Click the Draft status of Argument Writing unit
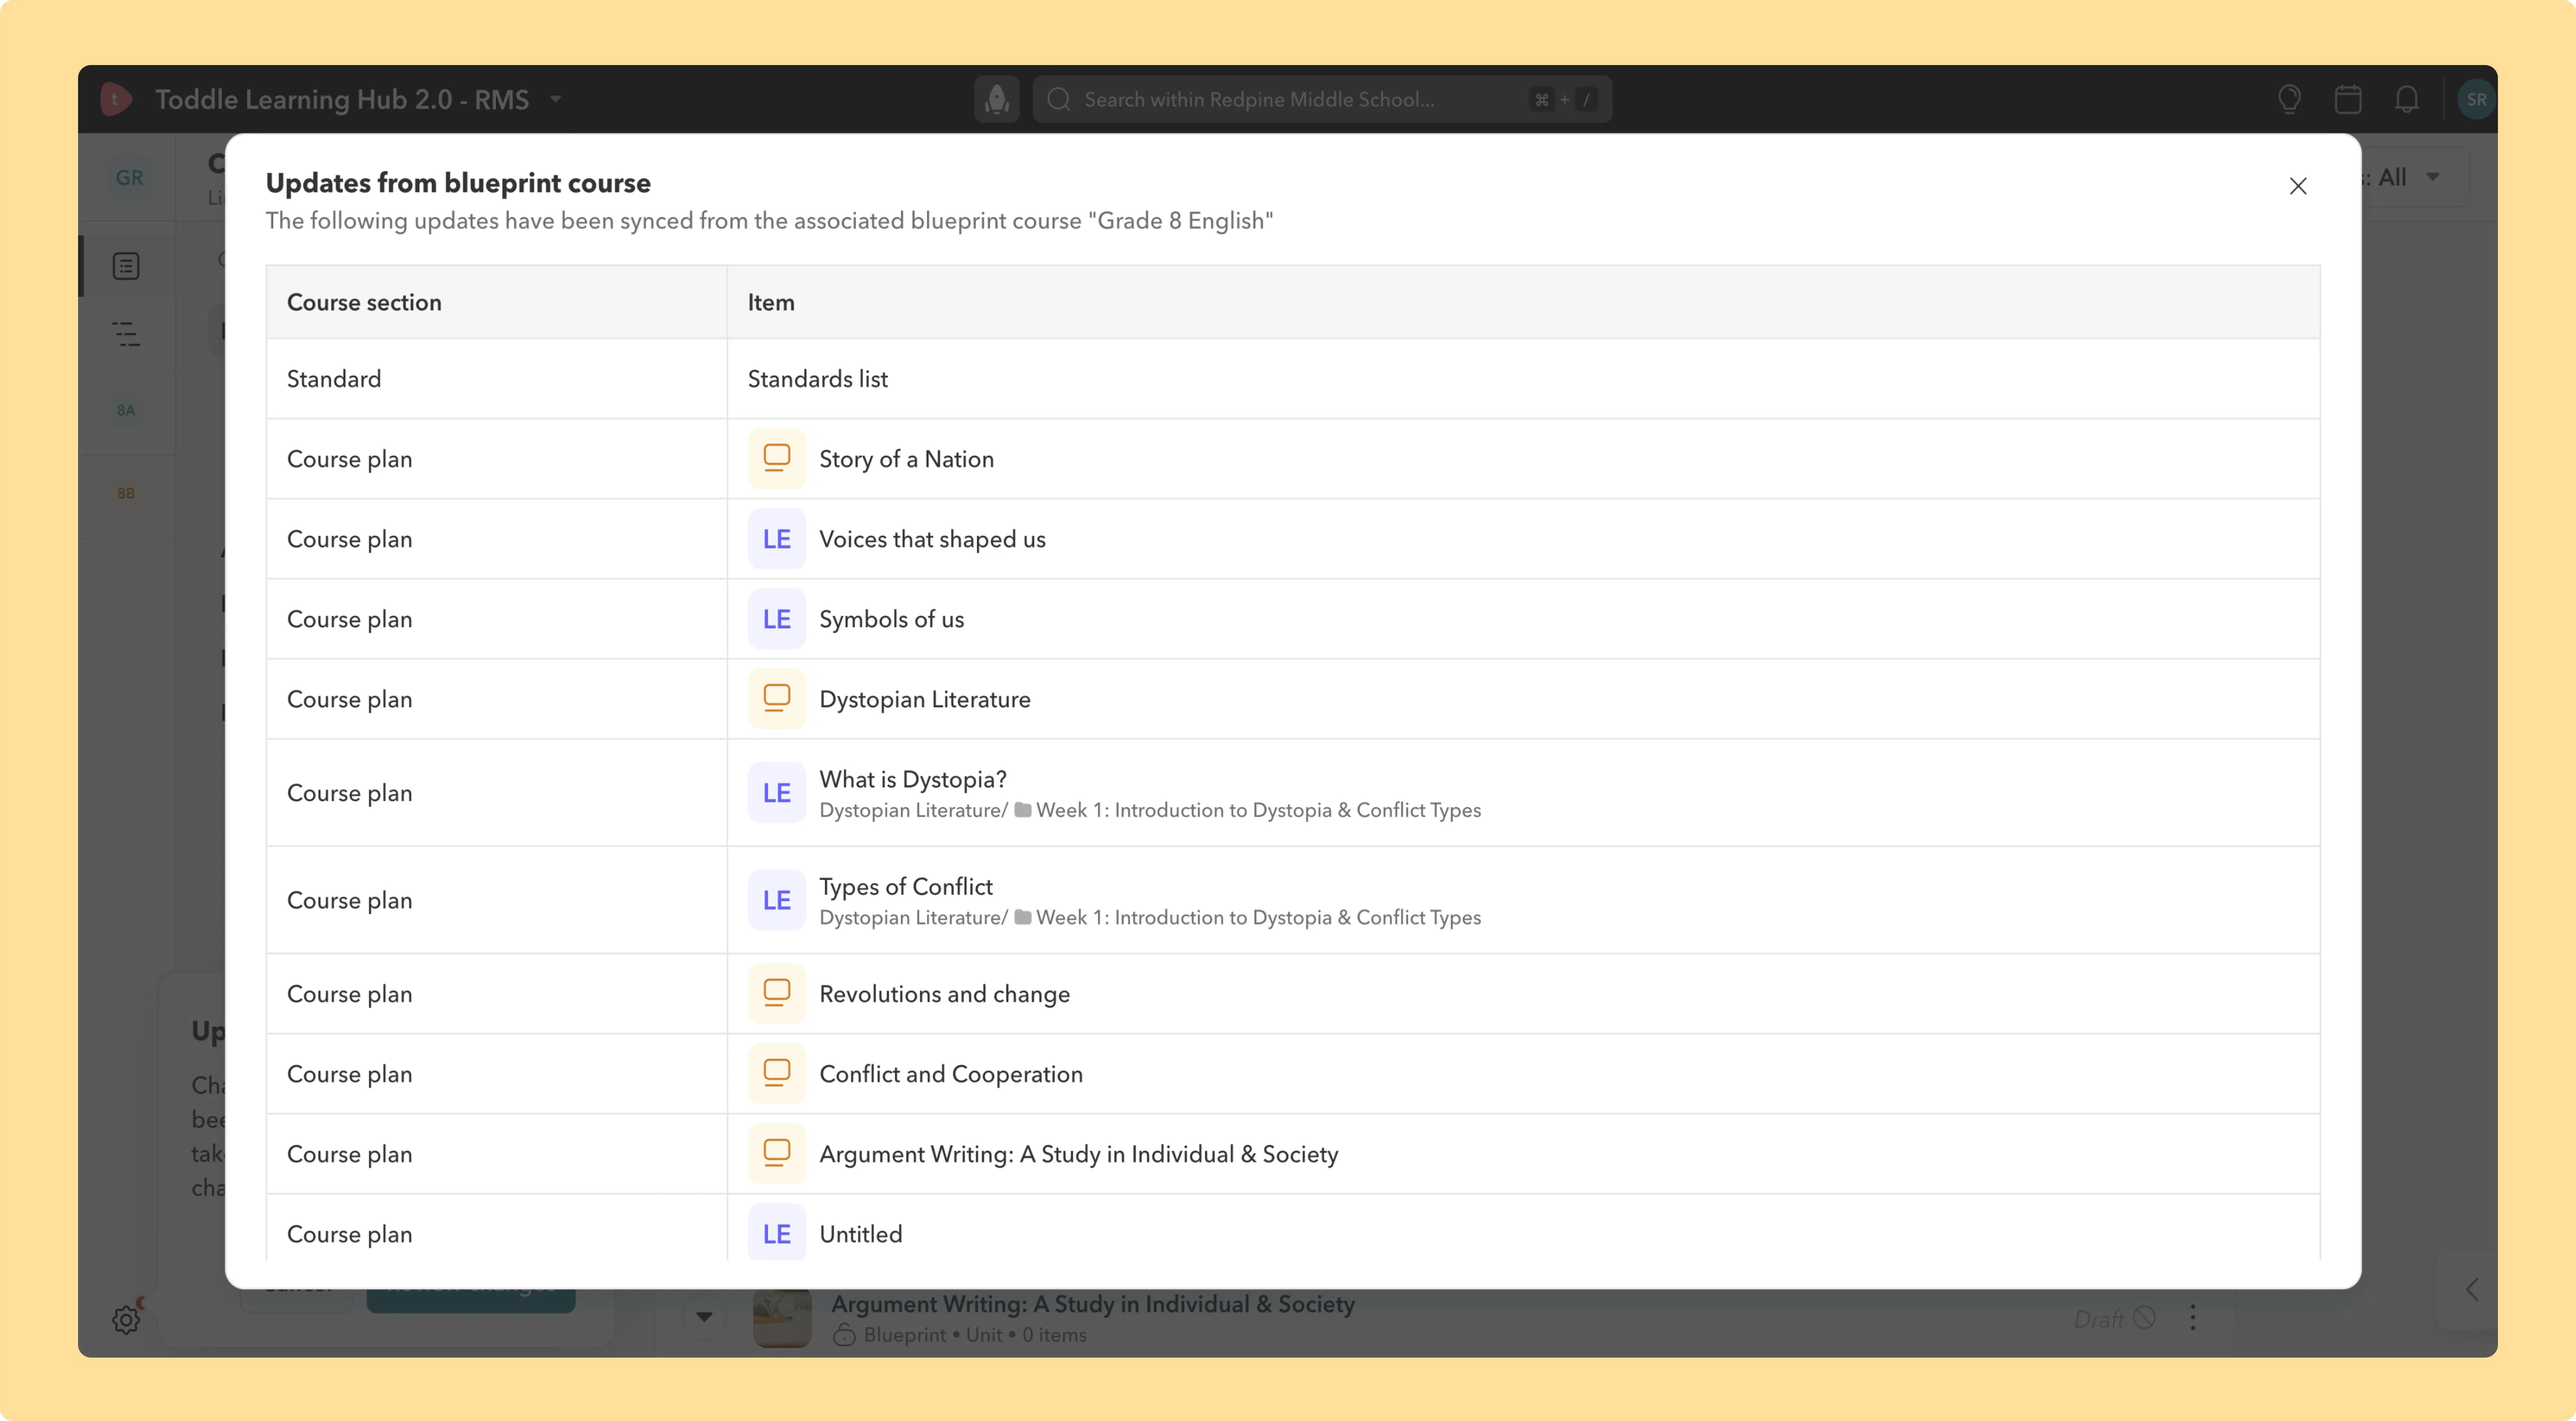 (x=2114, y=1319)
